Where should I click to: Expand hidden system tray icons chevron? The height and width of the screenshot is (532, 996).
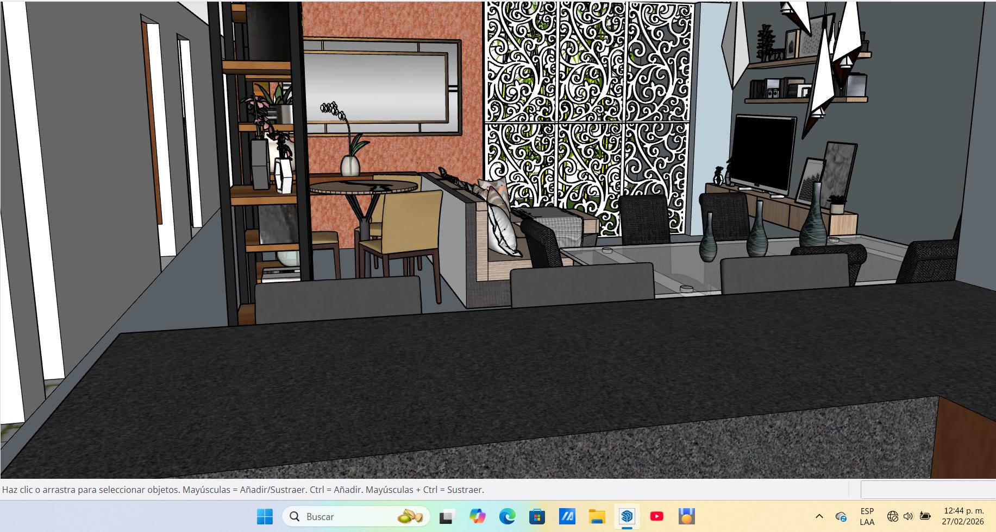point(819,516)
